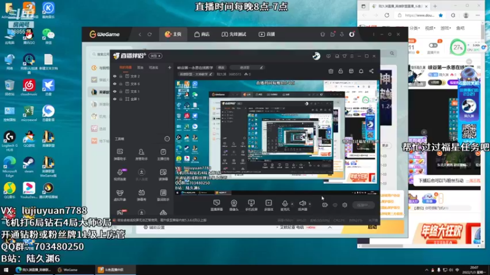Click the WeGame back arrow
The image size is (490, 275).
(140, 34)
